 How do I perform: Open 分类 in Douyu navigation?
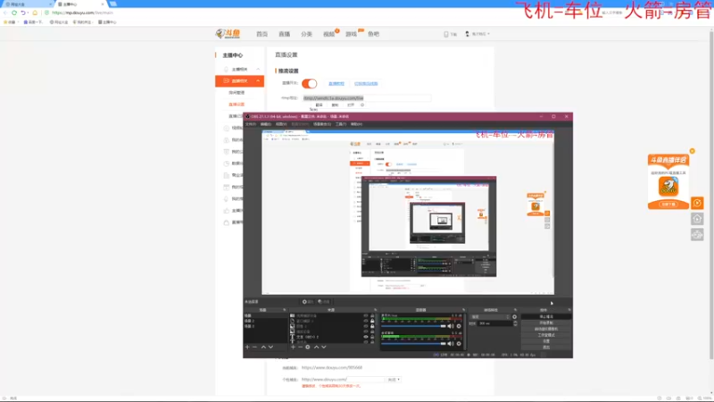tap(306, 34)
